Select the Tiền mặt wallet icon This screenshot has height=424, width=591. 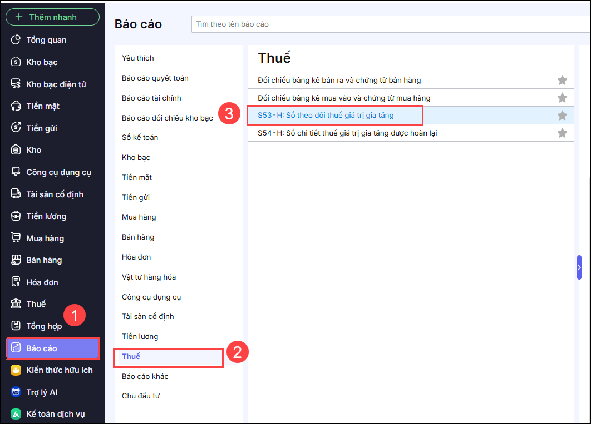pyautogui.click(x=16, y=106)
